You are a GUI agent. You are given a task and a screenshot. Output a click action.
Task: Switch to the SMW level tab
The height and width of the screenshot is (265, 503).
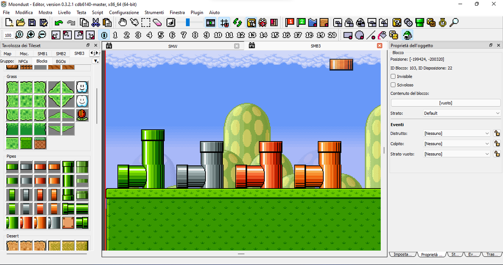click(173, 46)
